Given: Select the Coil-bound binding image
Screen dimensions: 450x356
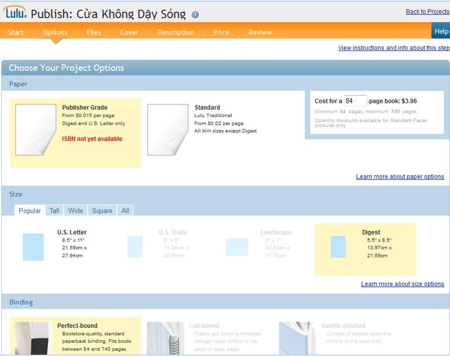Looking at the screenshot, I should [166, 338].
